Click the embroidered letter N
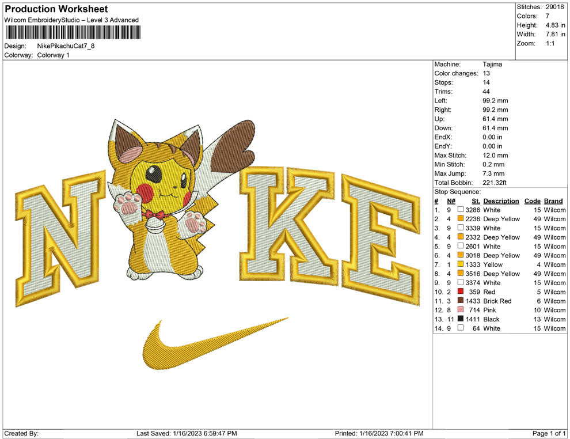The width and height of the screenshot is (570, 439). coord(60,239)
